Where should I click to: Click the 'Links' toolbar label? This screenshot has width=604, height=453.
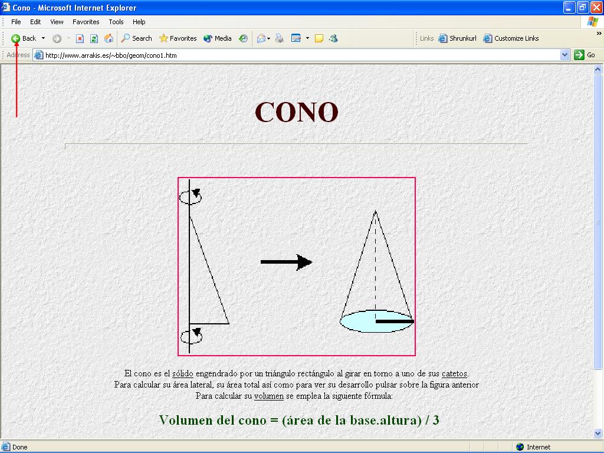click(x=426, y=38)
